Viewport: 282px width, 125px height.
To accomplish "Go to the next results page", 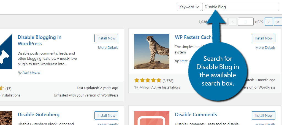I will tap(269, 22).
